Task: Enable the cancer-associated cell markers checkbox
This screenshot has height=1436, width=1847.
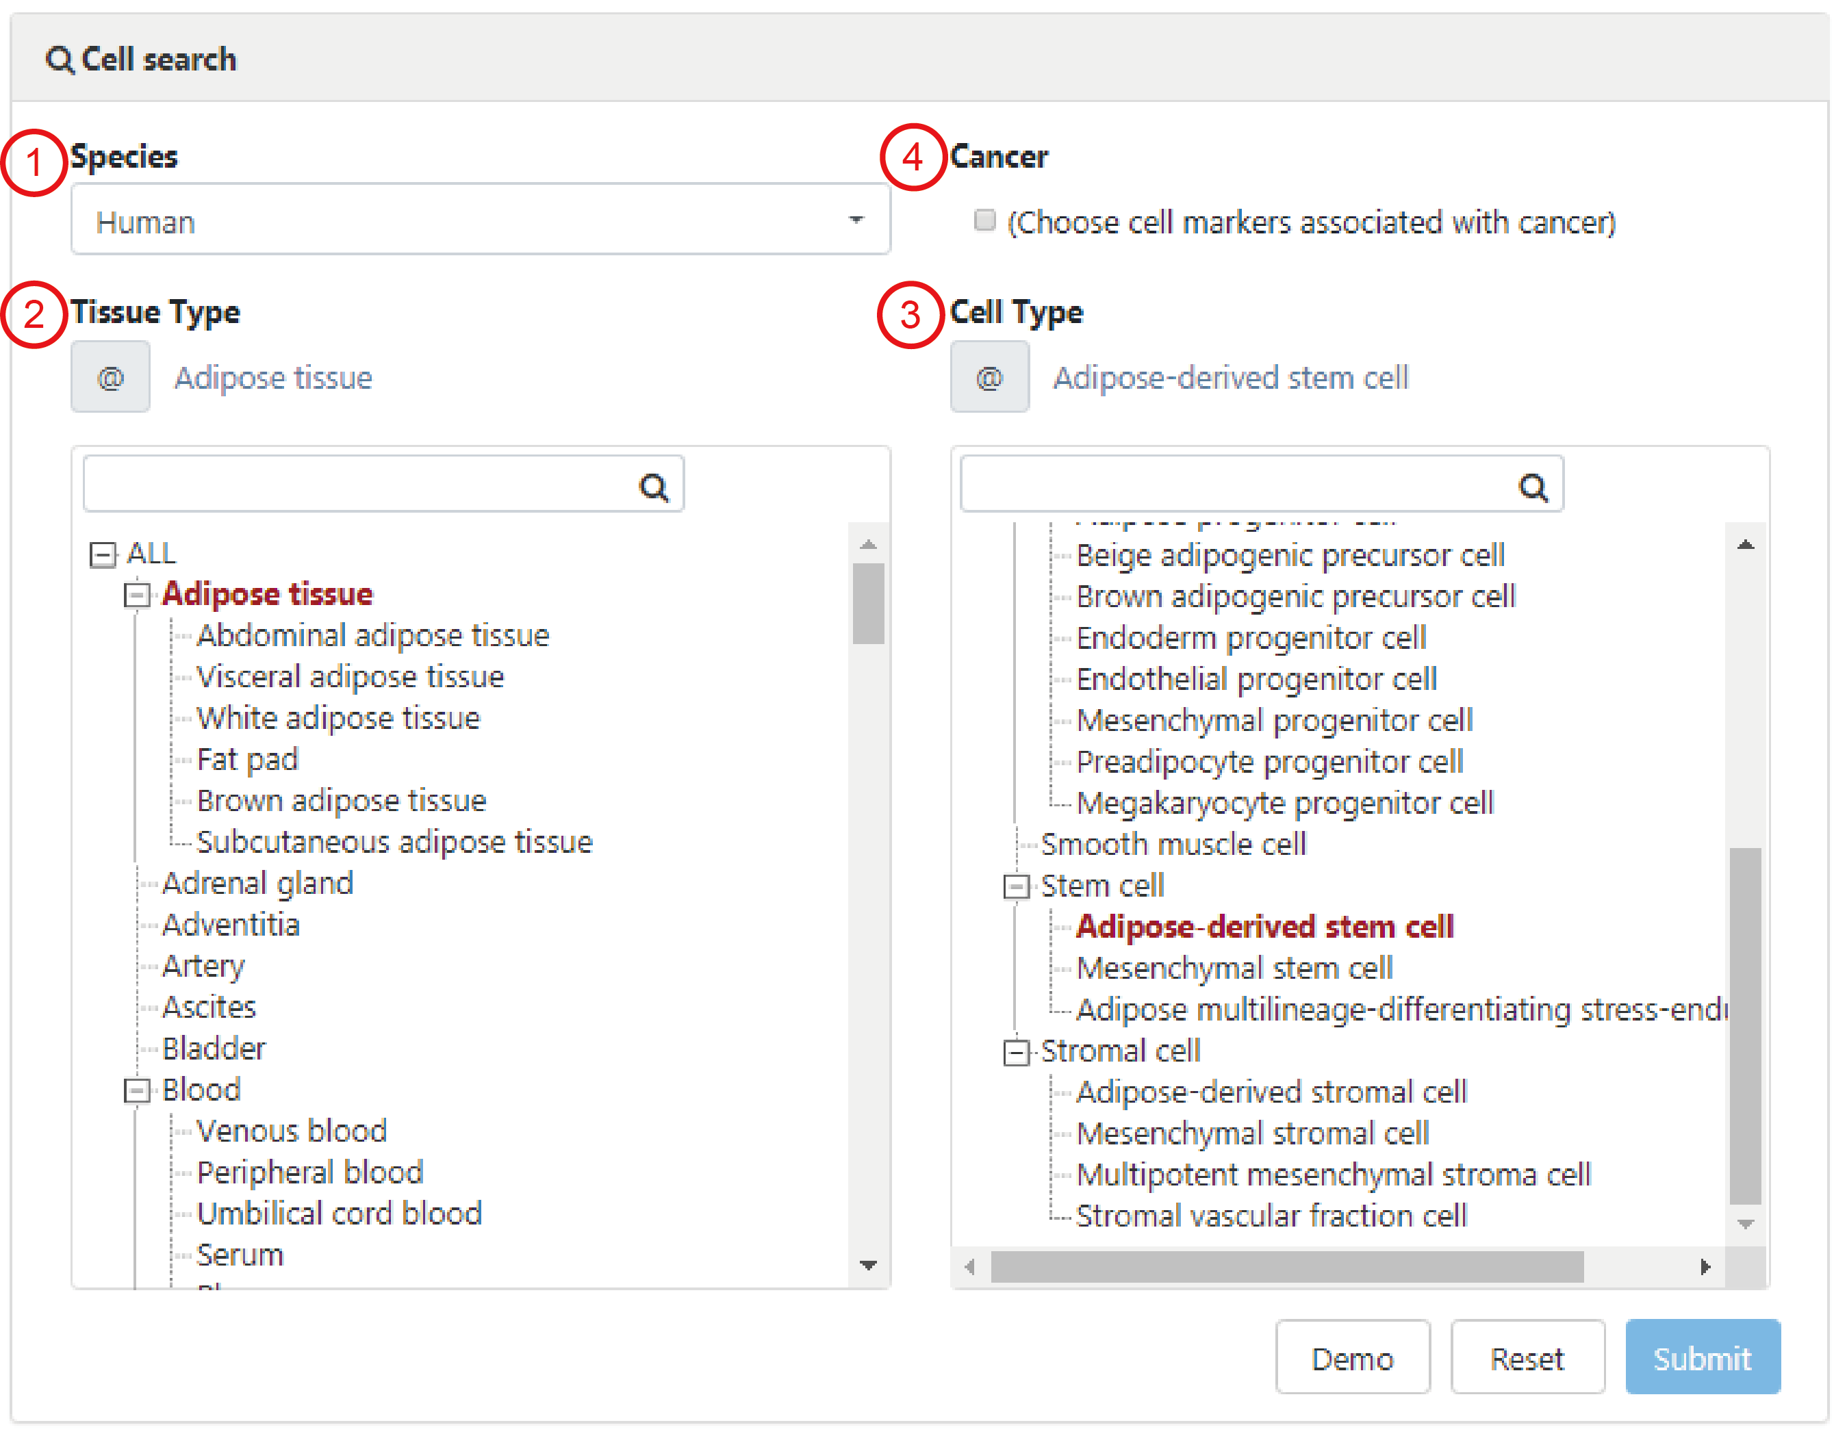Action: point(984,220)
